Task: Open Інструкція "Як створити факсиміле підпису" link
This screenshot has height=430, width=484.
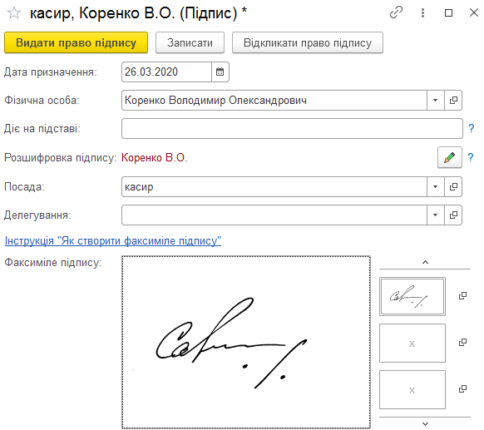Action: click(113, 240)
